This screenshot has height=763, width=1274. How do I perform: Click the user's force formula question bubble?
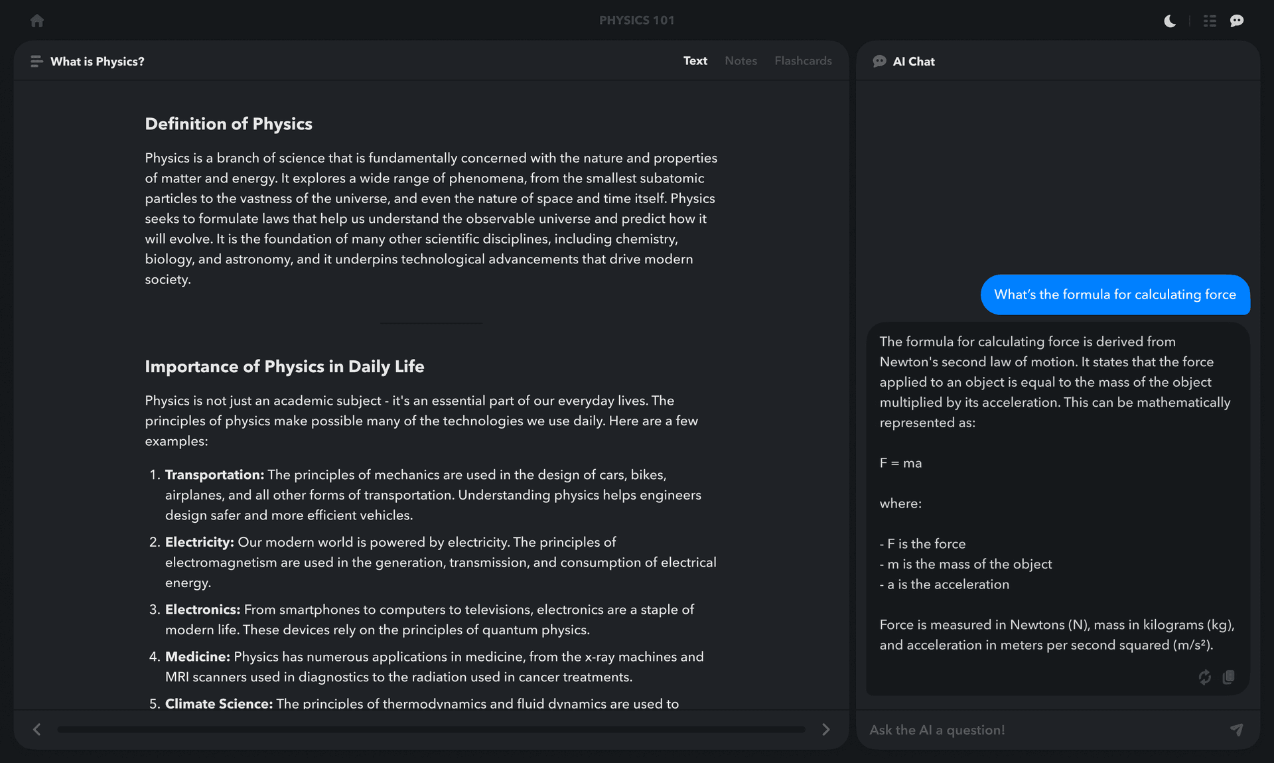click(x=1115, y=295)
